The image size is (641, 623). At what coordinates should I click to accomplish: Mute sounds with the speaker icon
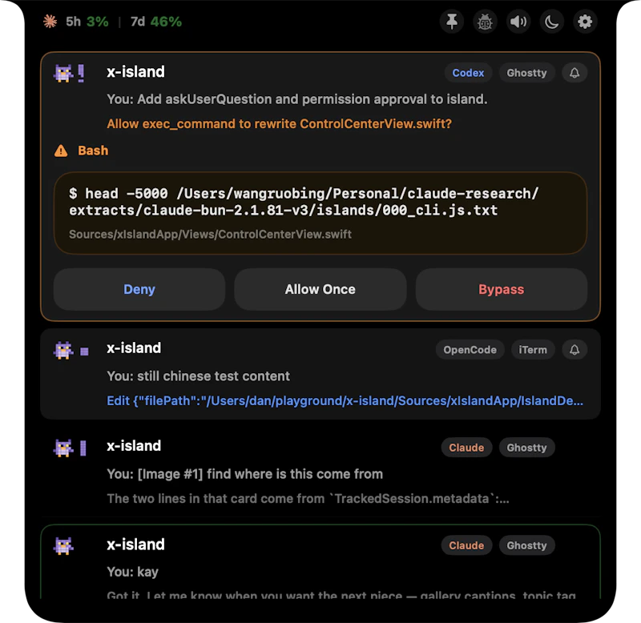coord(518,22)
